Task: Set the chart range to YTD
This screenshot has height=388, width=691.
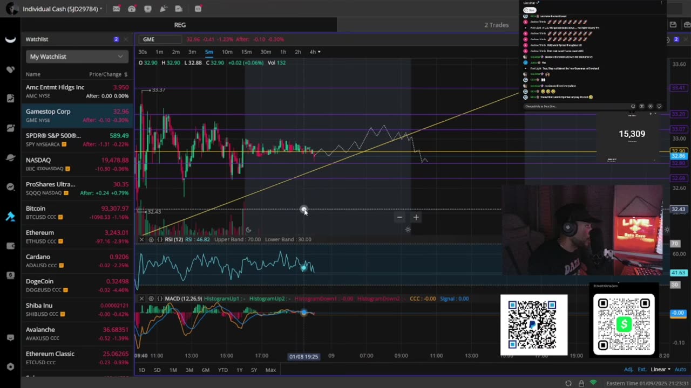Action: pyautogui.click(x=222, y=370)
